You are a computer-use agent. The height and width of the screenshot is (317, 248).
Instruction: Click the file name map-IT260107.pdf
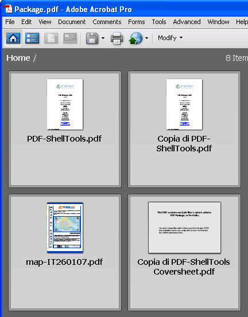(x=64, y=262)
